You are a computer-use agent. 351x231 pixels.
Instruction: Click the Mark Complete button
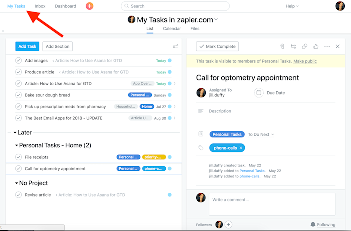coord(217,46)
